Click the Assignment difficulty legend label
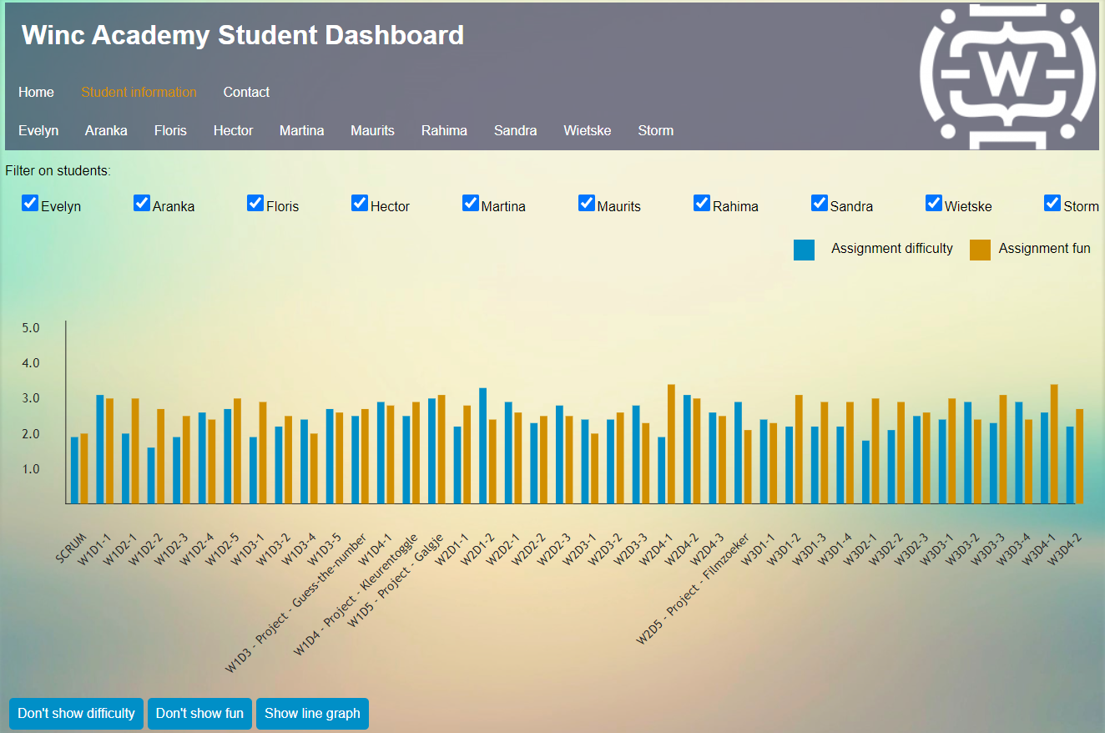Screen dimensions: 1105x733 [892, 248]
